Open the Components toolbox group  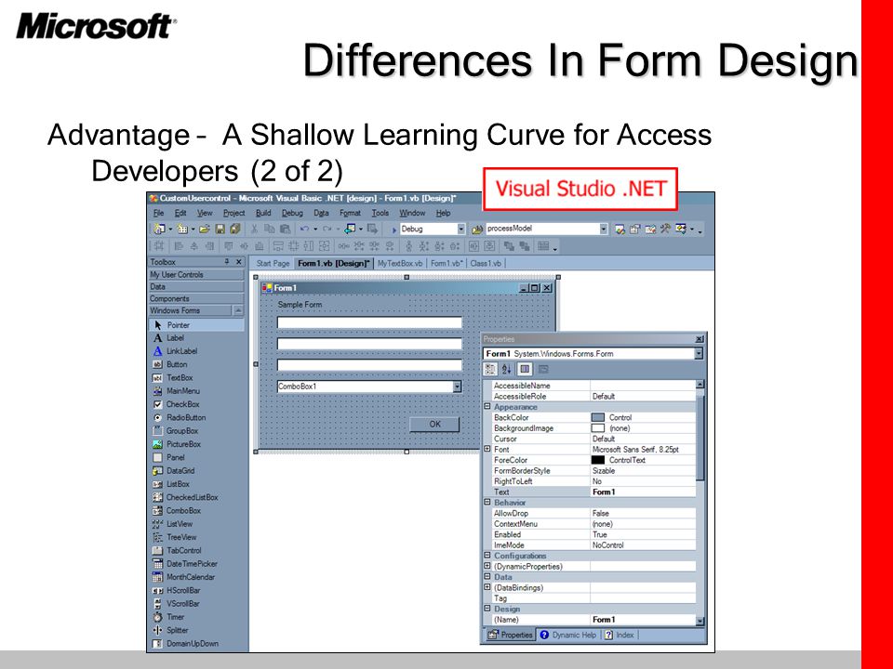[196, 298]
